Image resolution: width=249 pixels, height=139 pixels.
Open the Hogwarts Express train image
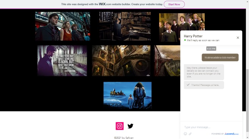click(x=167, y=61)
